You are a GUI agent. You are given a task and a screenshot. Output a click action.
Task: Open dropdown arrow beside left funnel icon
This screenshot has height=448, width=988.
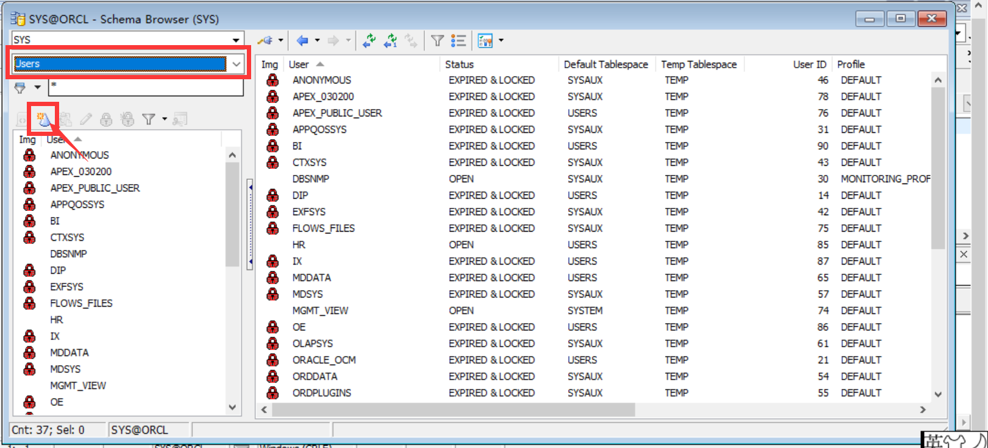(x=37, y=88)
